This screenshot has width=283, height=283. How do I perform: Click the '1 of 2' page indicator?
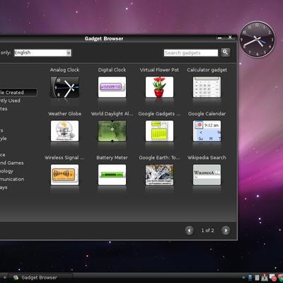pyautogui.click(x=207, y=231)
